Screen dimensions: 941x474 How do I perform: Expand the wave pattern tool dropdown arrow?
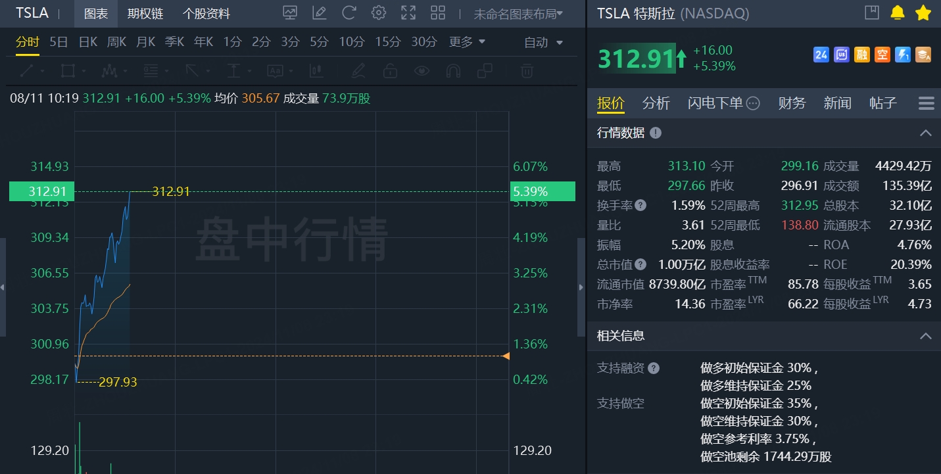[124, 71]
